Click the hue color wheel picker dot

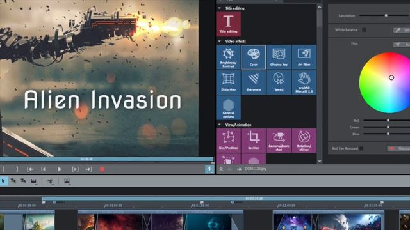pyautogui.click(x=391, y=77)
